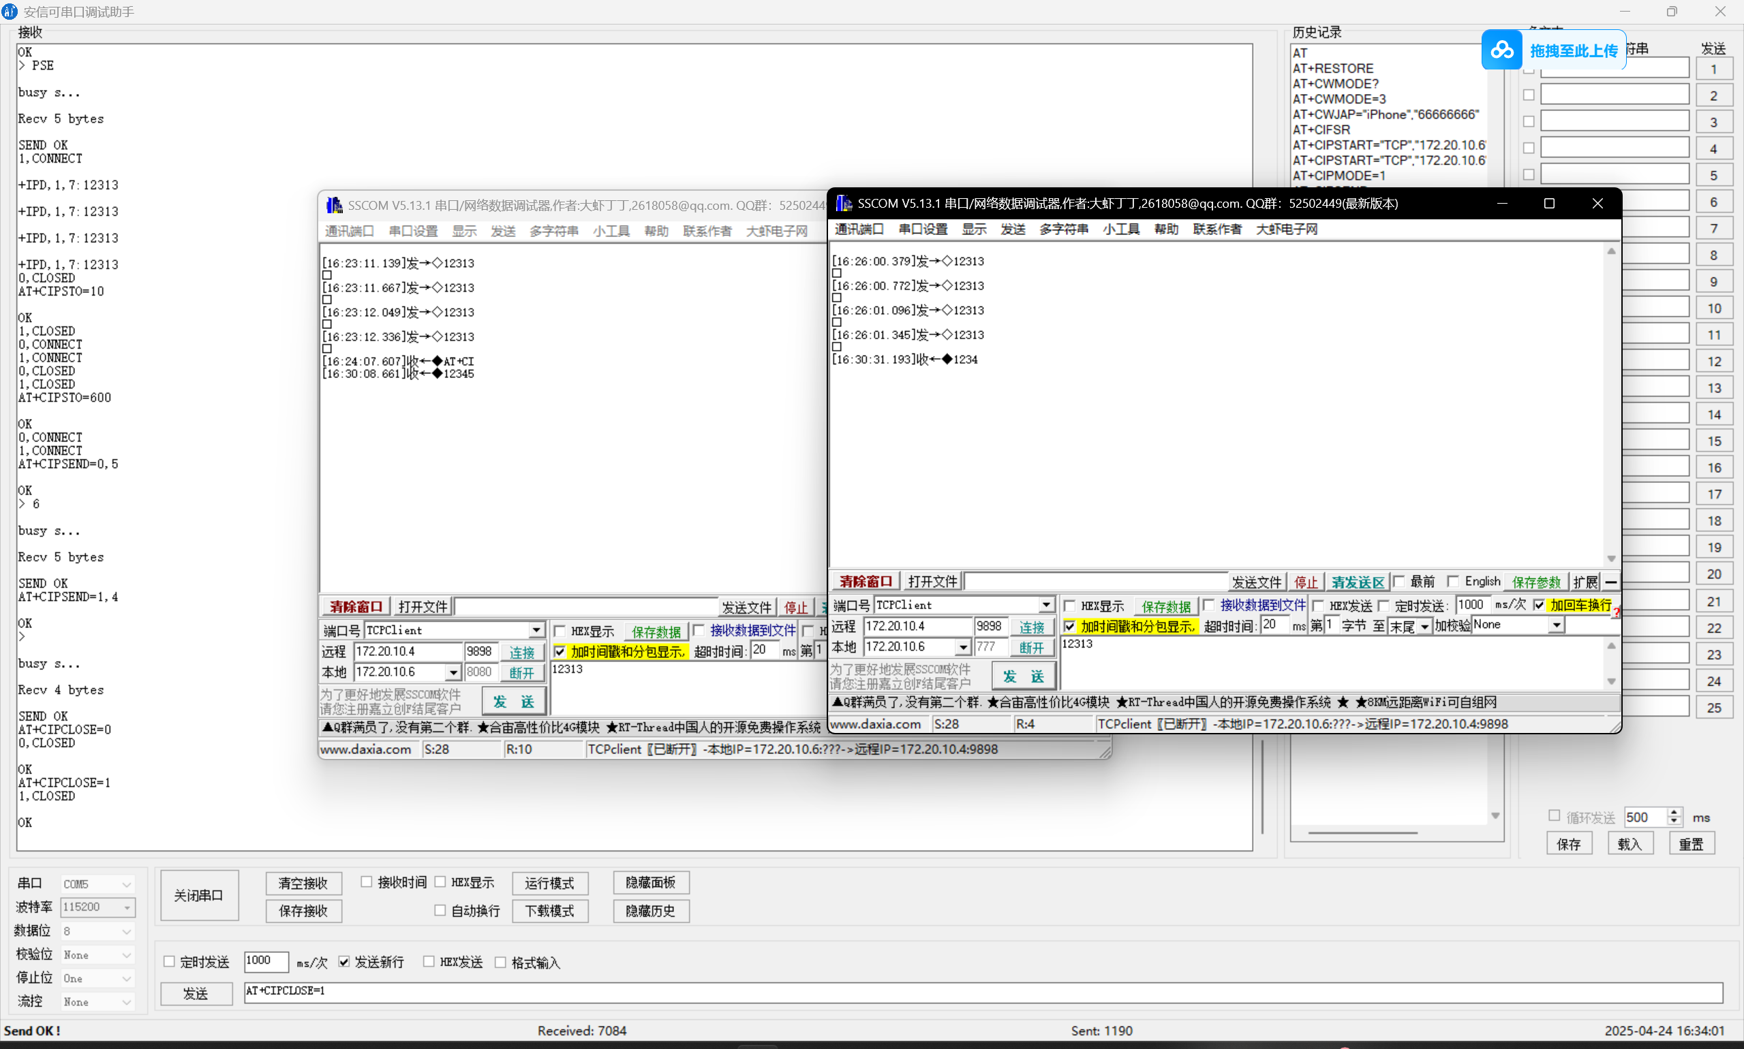Open the 加校验 None dropdown
Image resolution: width=1744 pixels, height=1049 pixels.
point(1556,625)
